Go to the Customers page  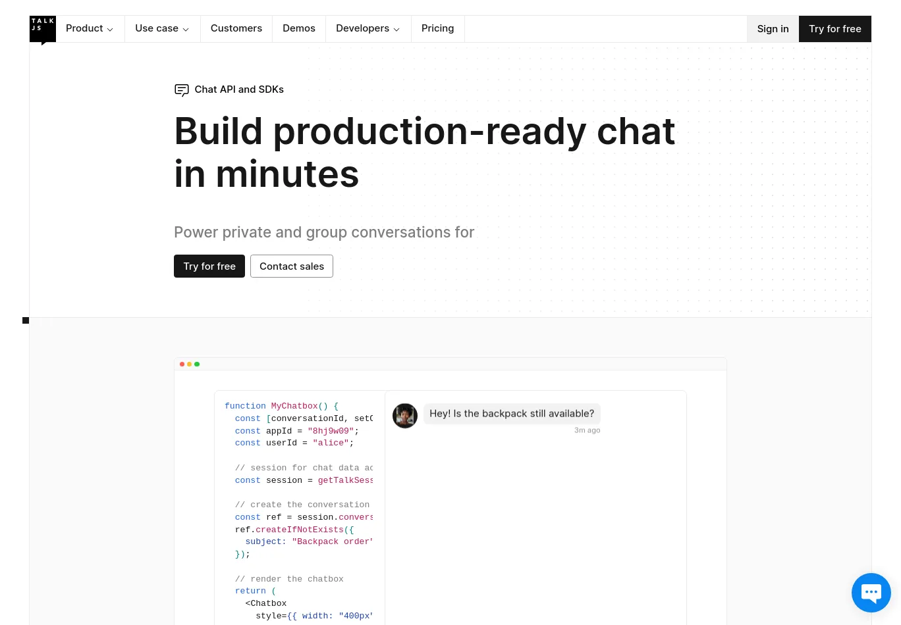coord(236,29)
